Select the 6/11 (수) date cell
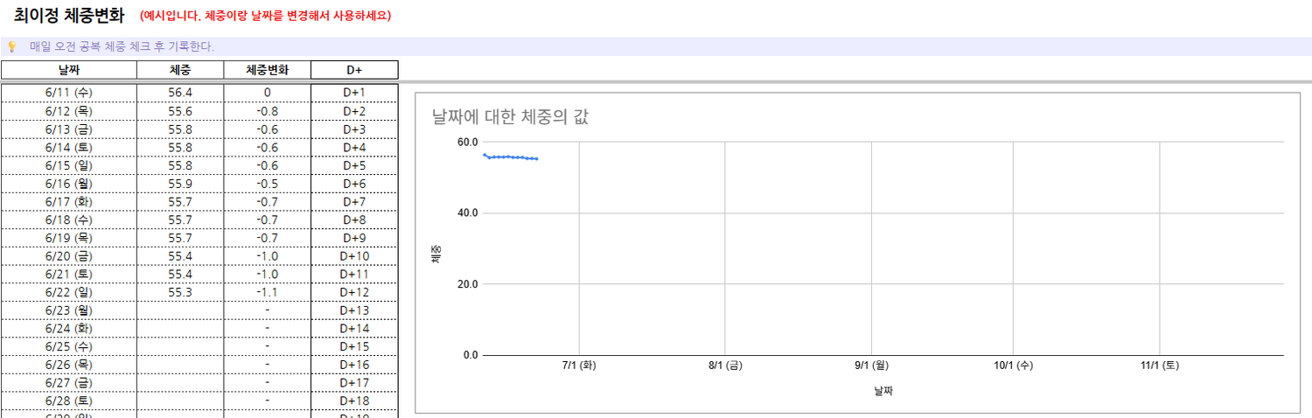 coord(68,93)
